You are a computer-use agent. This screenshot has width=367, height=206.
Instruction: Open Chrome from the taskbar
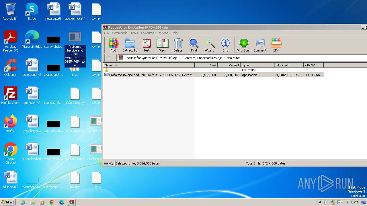click(52, 202)
